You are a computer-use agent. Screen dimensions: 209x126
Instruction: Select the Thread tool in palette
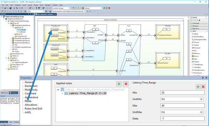195,62
